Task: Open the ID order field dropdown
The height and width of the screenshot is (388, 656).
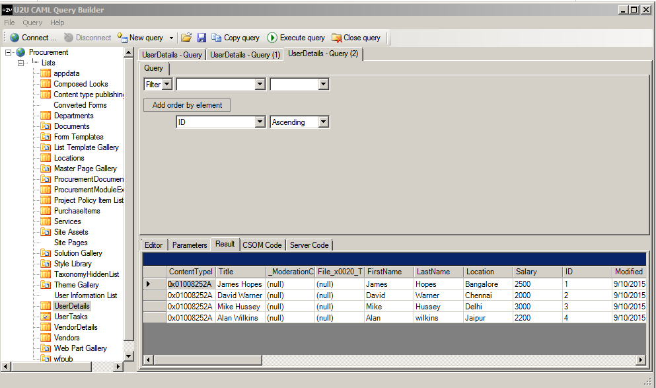Action: (260, 122)
